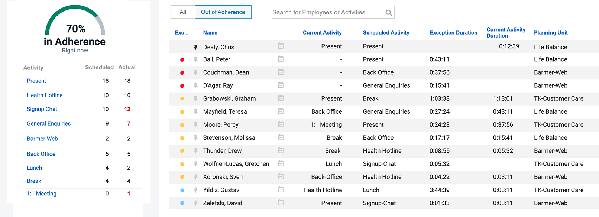
Task: Sort by Planning Unit column header
Action: 550,33
